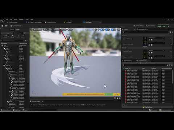
Task: Click the record button below viewport
Action: point(115,98)
